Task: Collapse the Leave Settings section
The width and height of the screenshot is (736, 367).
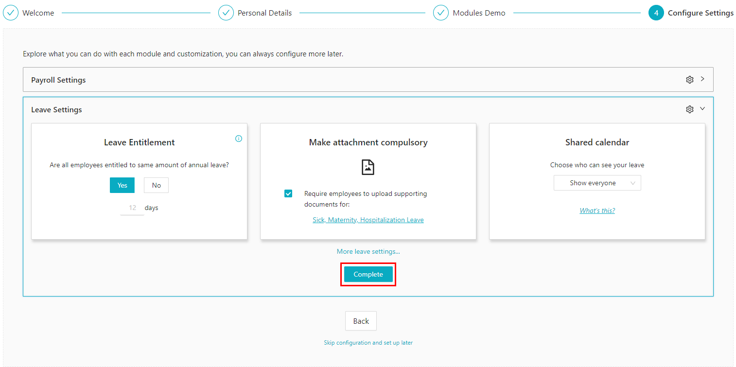Action: [x=702, y=109]
